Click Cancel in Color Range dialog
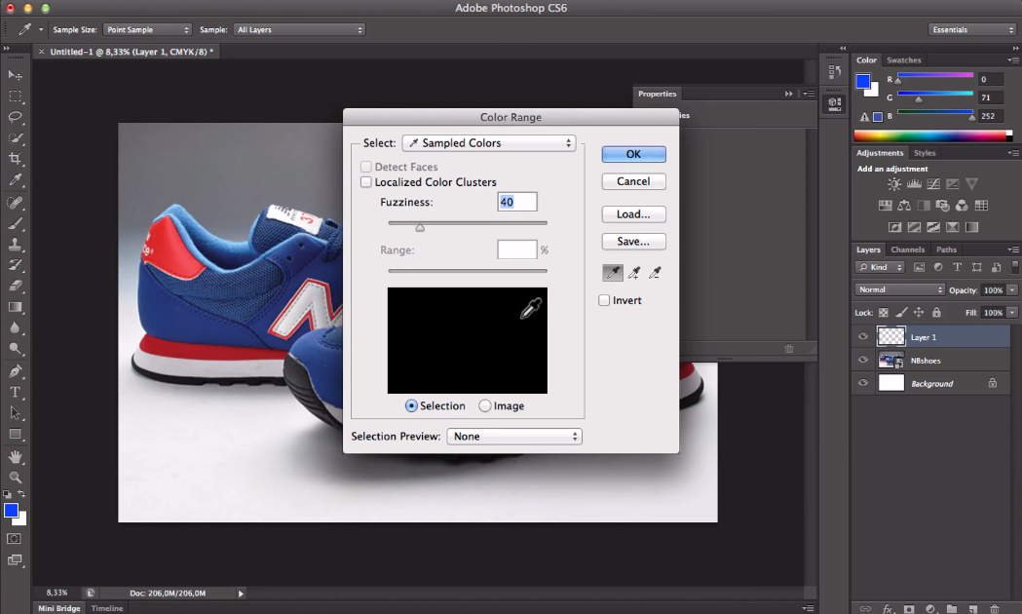 click(x=633, y=182)
